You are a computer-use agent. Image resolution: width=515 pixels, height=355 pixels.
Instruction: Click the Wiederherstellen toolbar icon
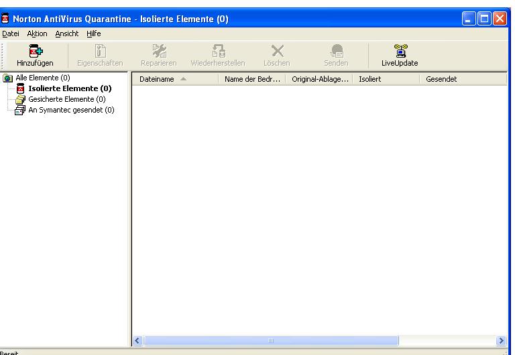click(219, 51)
